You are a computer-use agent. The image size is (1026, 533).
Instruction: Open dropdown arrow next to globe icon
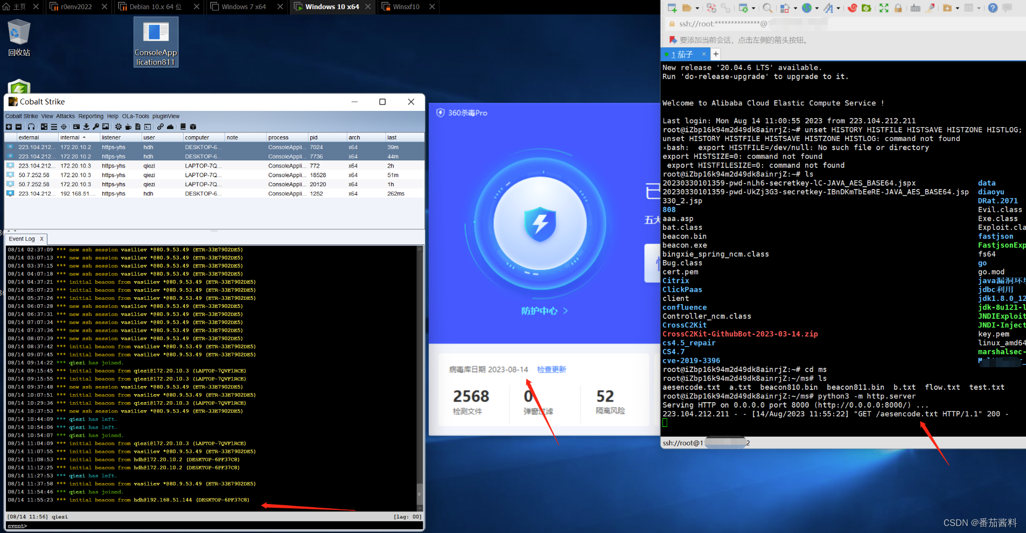point(817,8)
